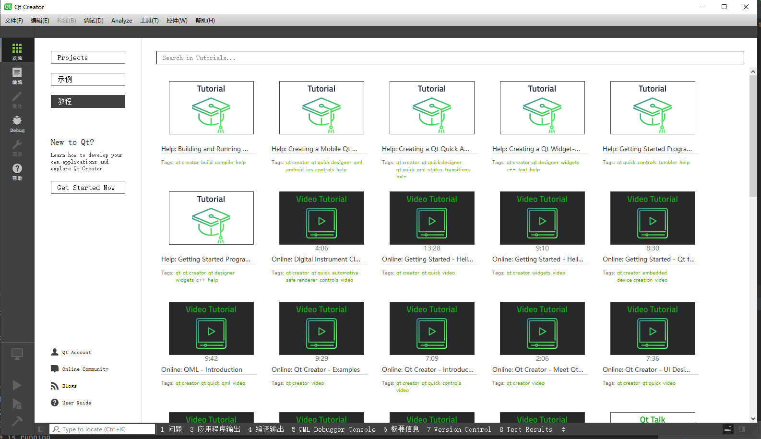The image size is (761, 439).
Task: Toggle the left sidebar visibility
Action: 40,429
